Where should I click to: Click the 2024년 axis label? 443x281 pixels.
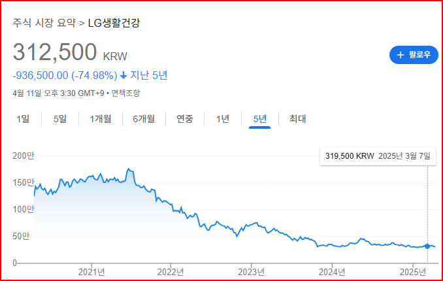[332, 273]
